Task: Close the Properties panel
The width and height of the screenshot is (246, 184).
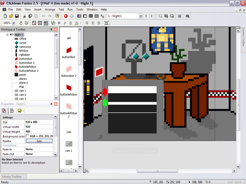Action: [56, 104]
